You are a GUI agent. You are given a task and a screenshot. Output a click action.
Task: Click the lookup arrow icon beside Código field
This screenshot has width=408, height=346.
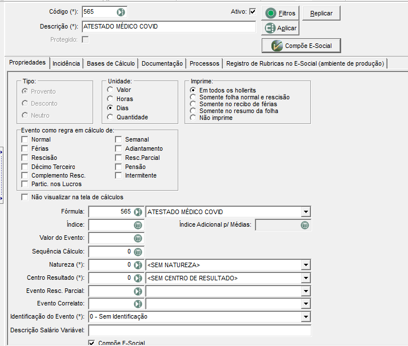[x=121, y=12]
